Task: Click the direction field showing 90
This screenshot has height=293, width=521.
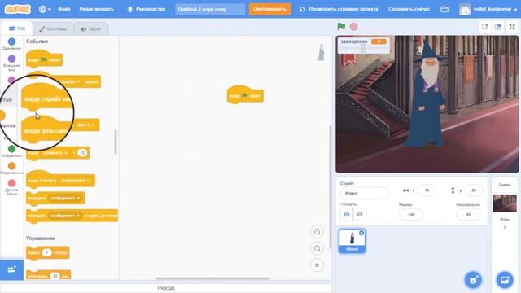Action: (x=468, y=215)
